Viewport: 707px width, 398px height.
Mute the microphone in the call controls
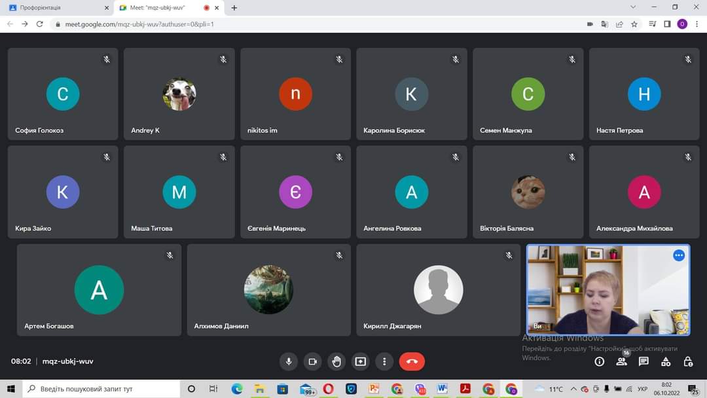[x=288, y=361]
